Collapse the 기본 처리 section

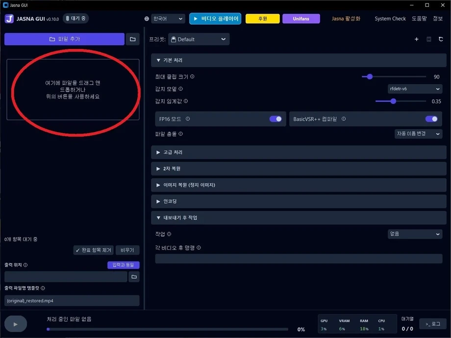[299, 60]
